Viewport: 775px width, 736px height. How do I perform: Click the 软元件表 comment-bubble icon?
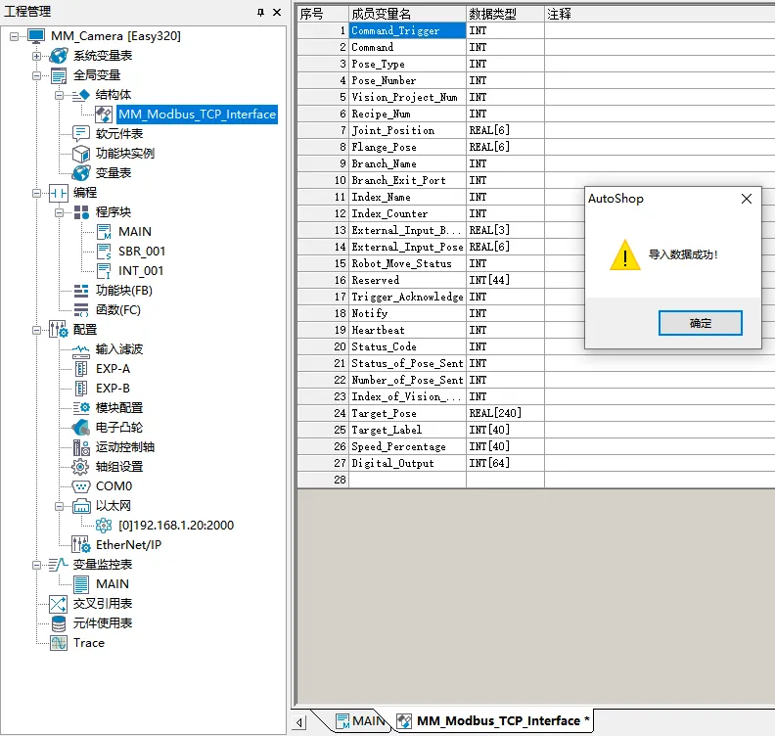click(x=80, y=133)
